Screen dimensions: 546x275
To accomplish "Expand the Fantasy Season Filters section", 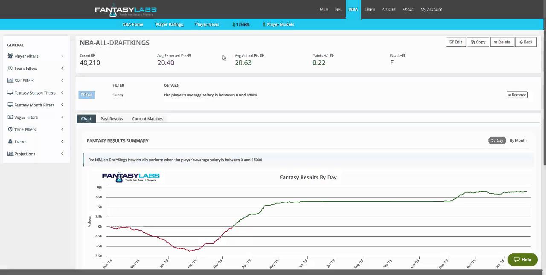I will coord(62,92).
